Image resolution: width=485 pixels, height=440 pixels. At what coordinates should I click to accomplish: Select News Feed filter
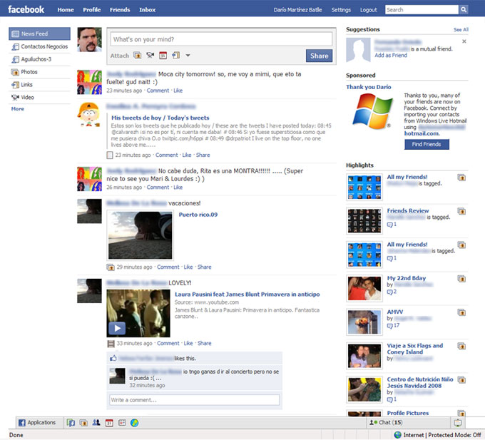click(40, 34)
